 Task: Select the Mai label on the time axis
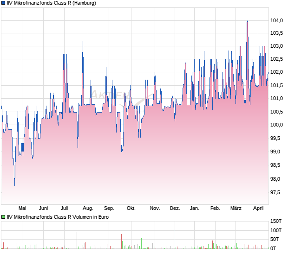(21, 209)
